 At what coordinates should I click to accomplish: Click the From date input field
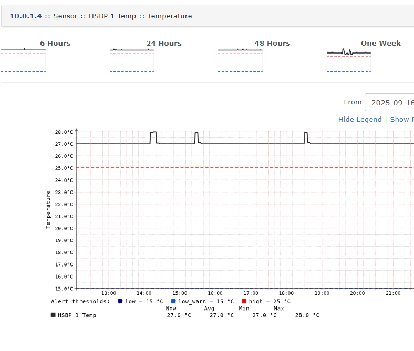pyautogui.click(x=390, y=102)
